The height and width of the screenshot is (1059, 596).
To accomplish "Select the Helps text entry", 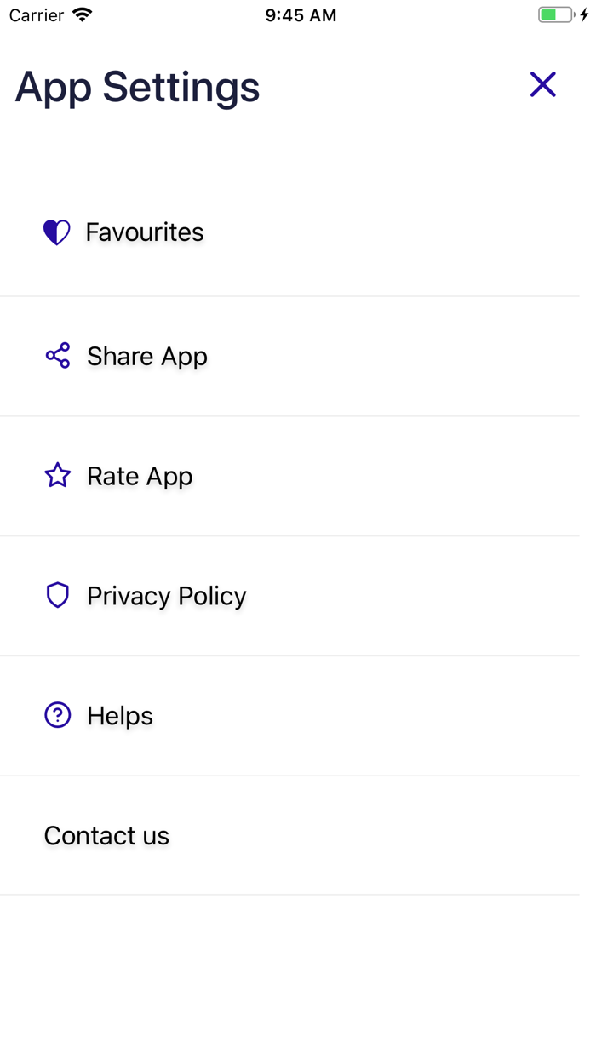I will click(x=120, y=716).
